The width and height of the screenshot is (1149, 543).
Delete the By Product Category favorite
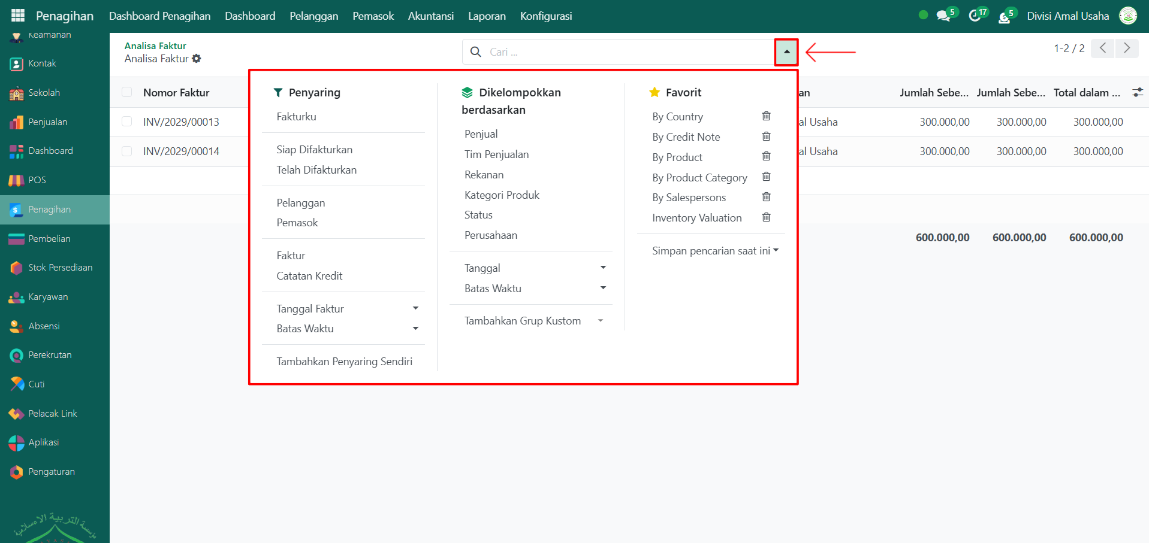point(766,177)
